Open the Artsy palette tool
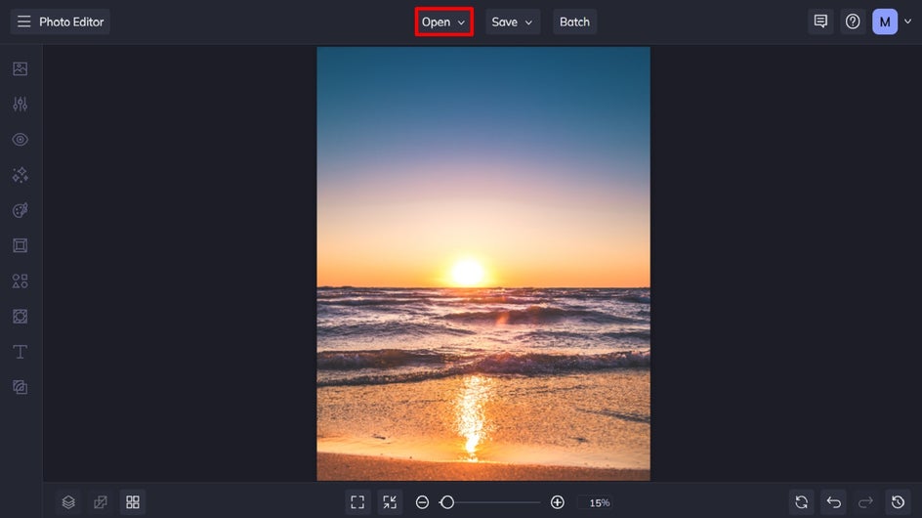This screenshot has height=518, width=922. pyautogui.click(x=20, y=210)
